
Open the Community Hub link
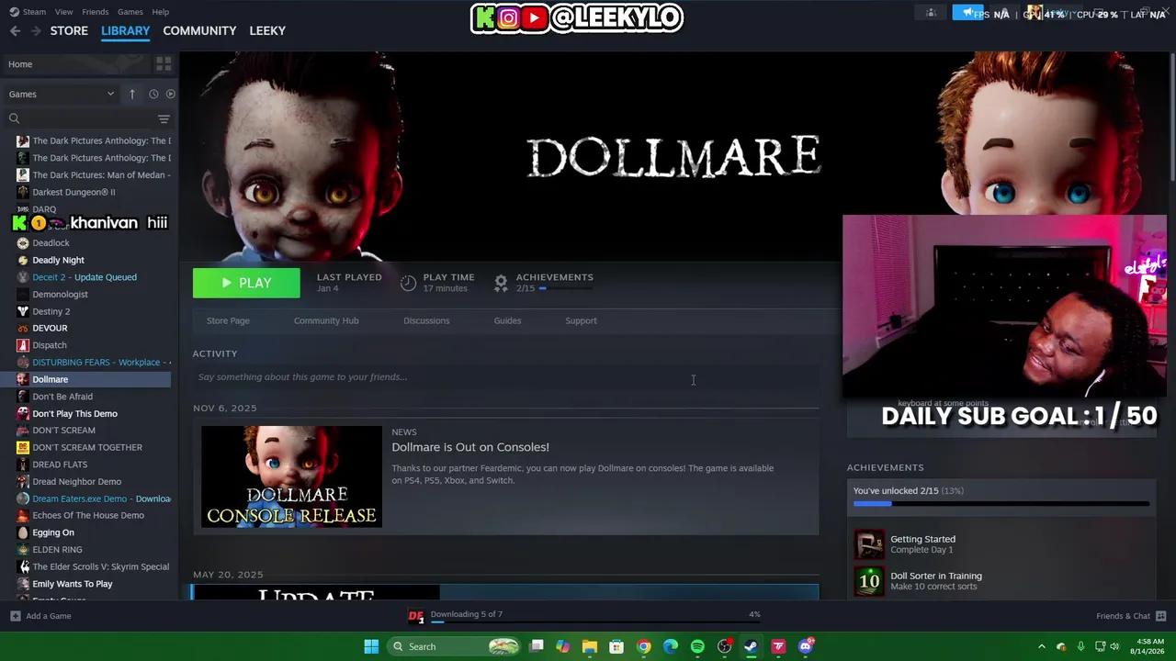click(x=326, y=320)
